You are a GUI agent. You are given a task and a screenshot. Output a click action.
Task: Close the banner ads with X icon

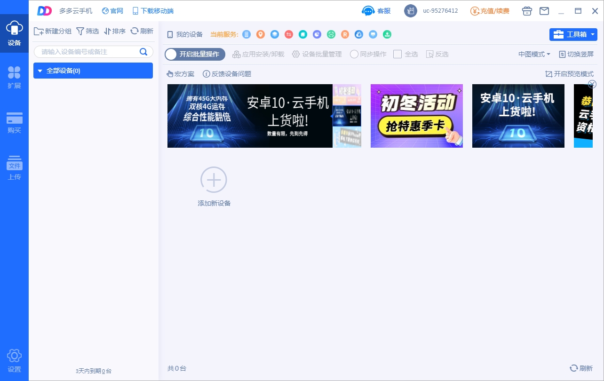[592, 84]
